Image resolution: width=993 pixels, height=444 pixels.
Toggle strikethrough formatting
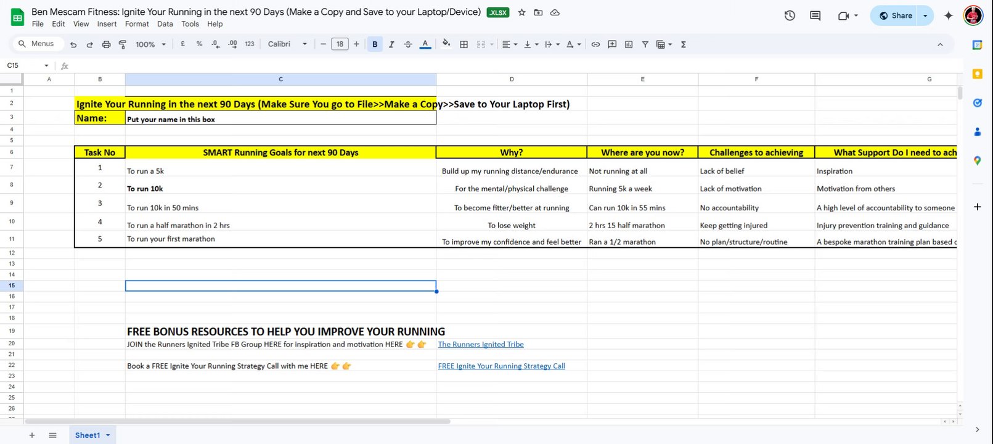[x=407, y=44]
